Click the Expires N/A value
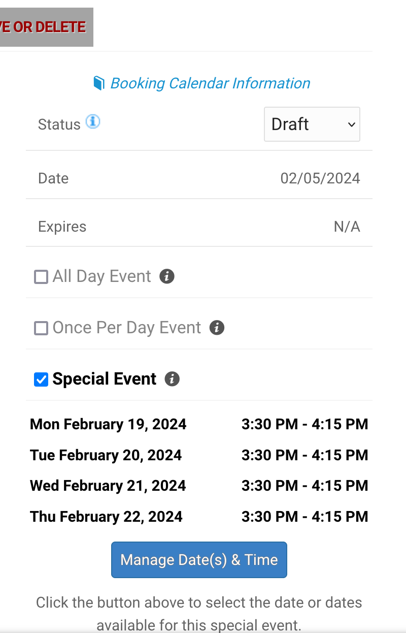406x633 pixels. tap(347, 227)
